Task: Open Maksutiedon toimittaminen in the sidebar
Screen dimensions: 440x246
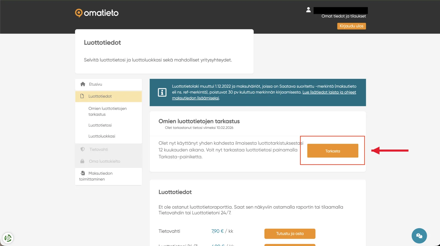Action: click(x=109, y=176)
